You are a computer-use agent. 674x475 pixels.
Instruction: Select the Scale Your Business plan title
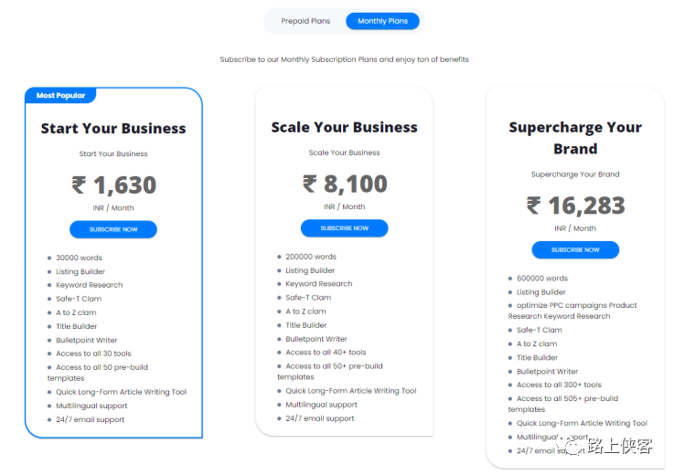344,128
